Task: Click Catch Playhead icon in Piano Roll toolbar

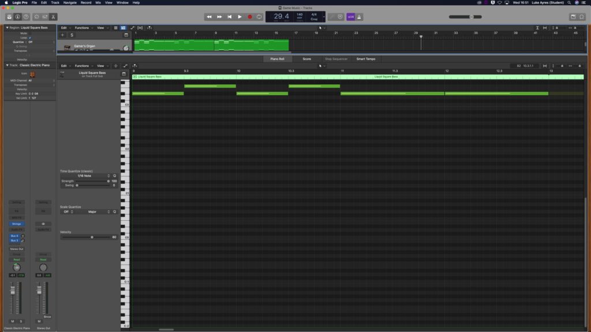Action: click(134, 66)
